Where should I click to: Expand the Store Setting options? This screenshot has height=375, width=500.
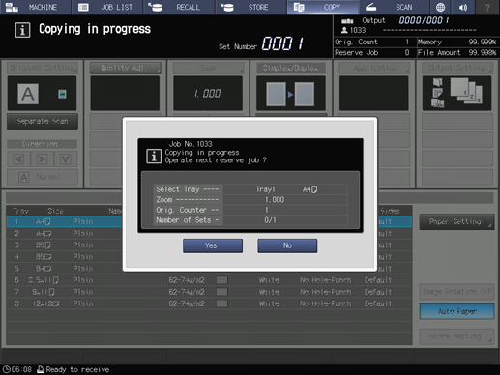[456, 336]
